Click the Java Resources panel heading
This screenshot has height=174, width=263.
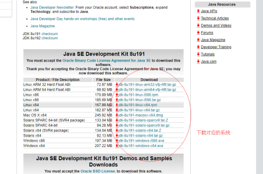pyautogui.click(x=222, y=4)
